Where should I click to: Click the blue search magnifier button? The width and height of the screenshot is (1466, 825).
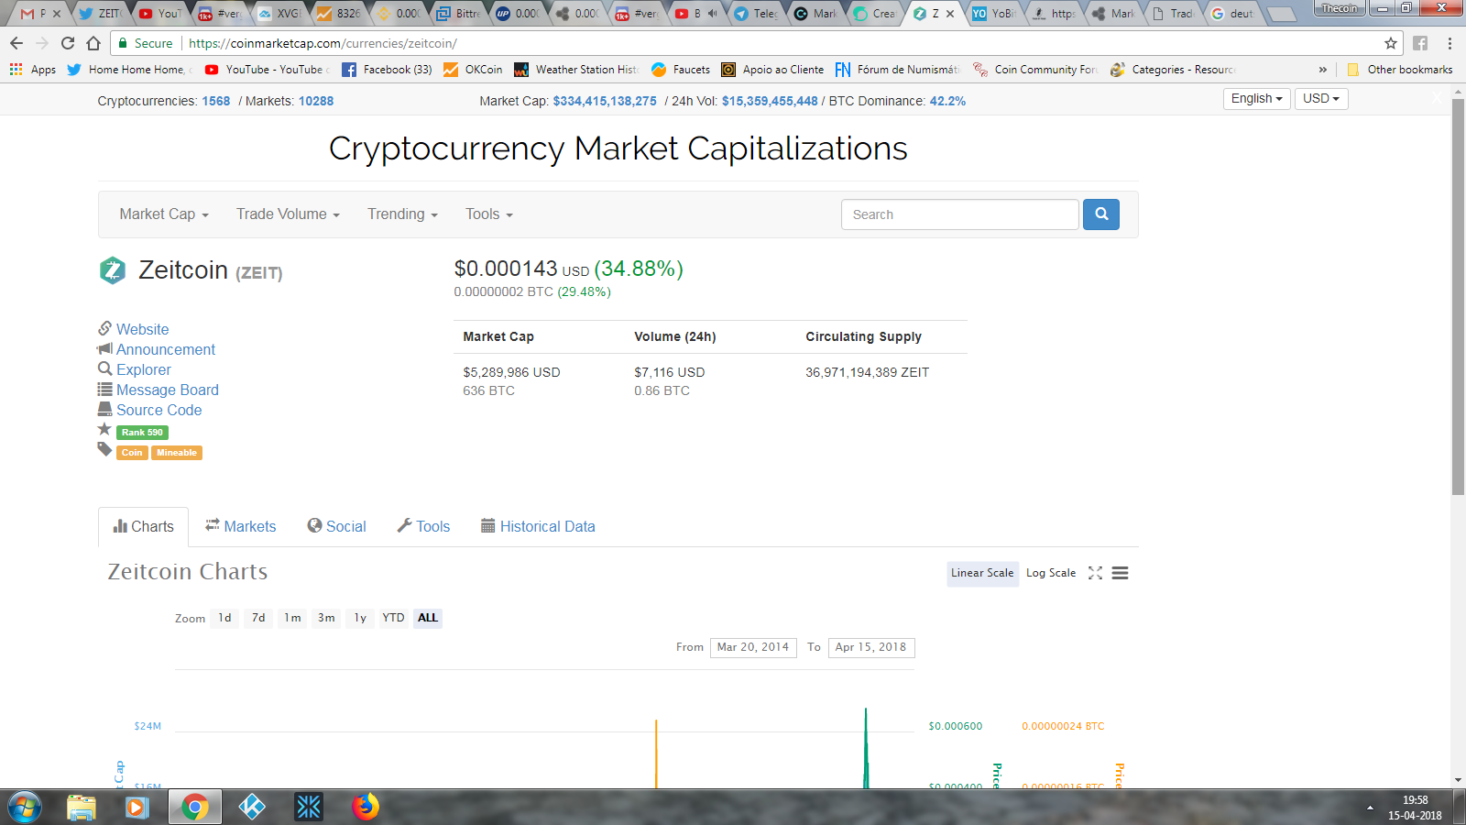coord(1101,214)
